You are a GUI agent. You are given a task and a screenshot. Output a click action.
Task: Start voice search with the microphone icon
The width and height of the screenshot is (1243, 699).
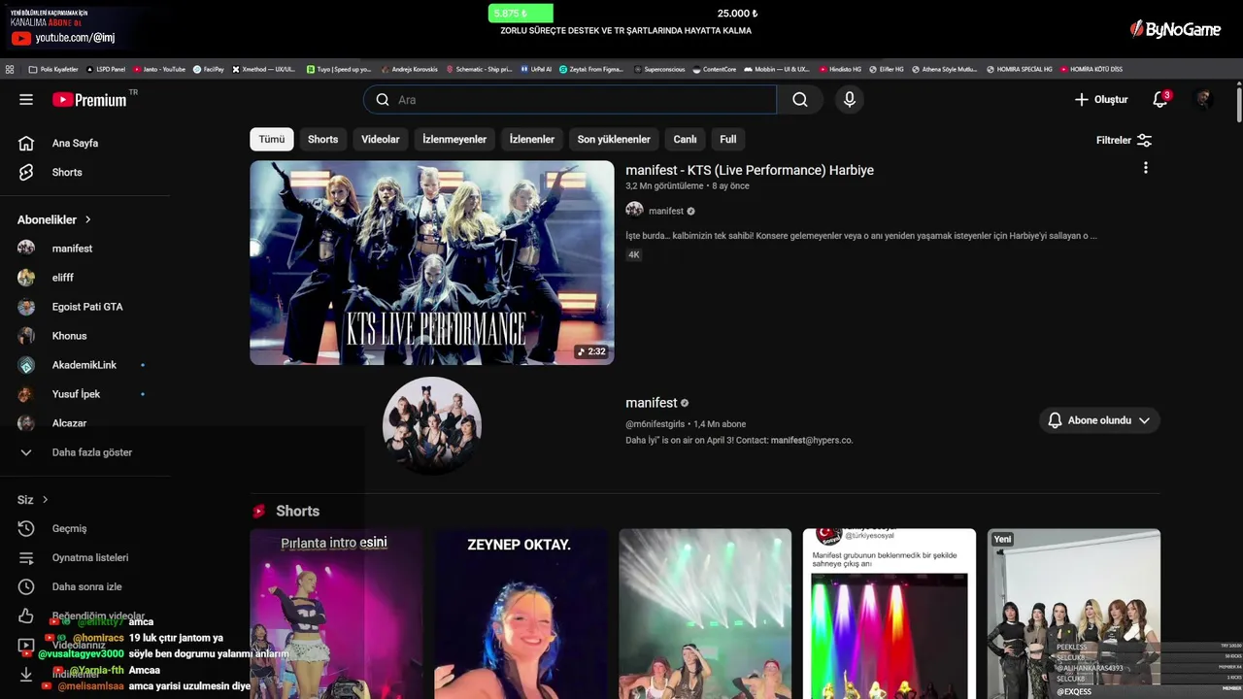[x=850, y=100]
